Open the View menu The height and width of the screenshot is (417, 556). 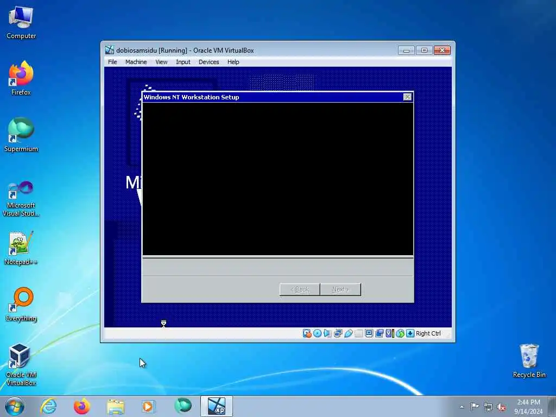click(x=161, y=62)
